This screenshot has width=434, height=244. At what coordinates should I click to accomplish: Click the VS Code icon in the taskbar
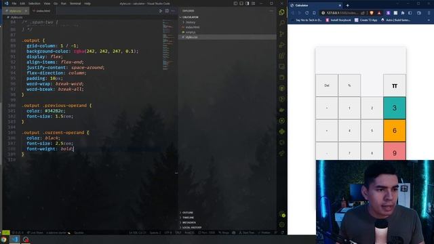[x=15, y=239]
